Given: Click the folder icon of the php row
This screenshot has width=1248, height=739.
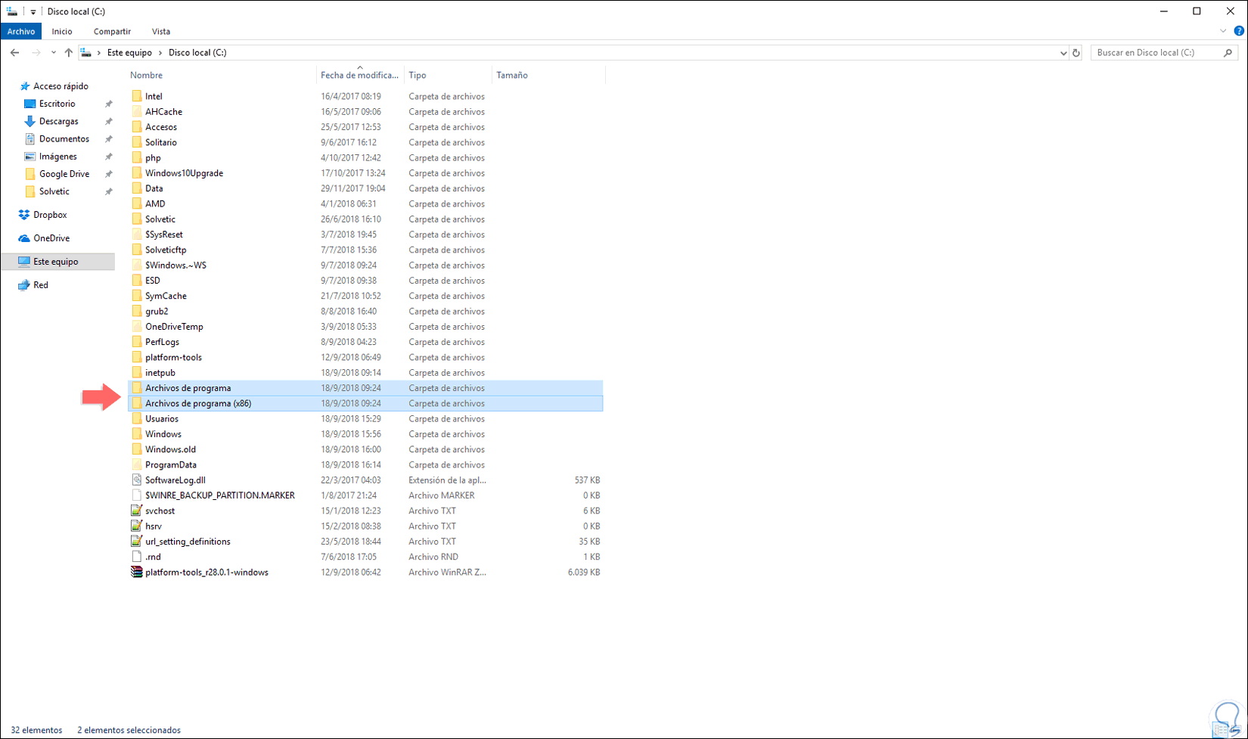Looking at the screenshot, I should [x=136, y=157].
